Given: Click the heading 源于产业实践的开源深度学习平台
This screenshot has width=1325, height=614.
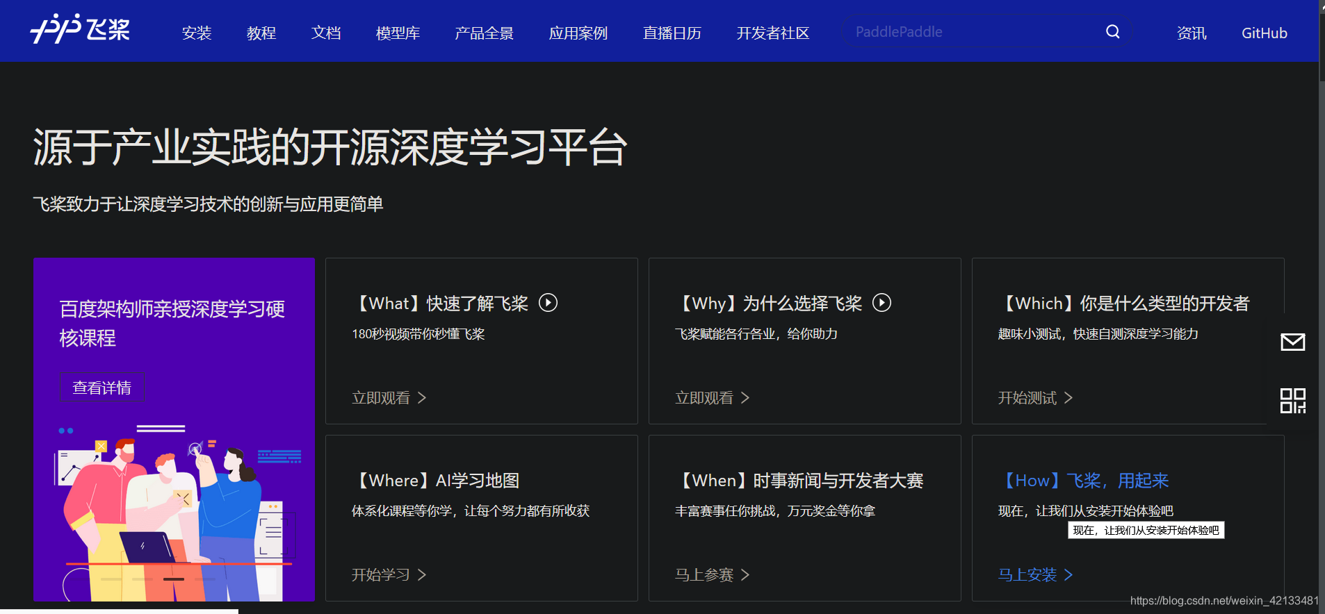Looking at the screenshot, I should click(330, 147).
